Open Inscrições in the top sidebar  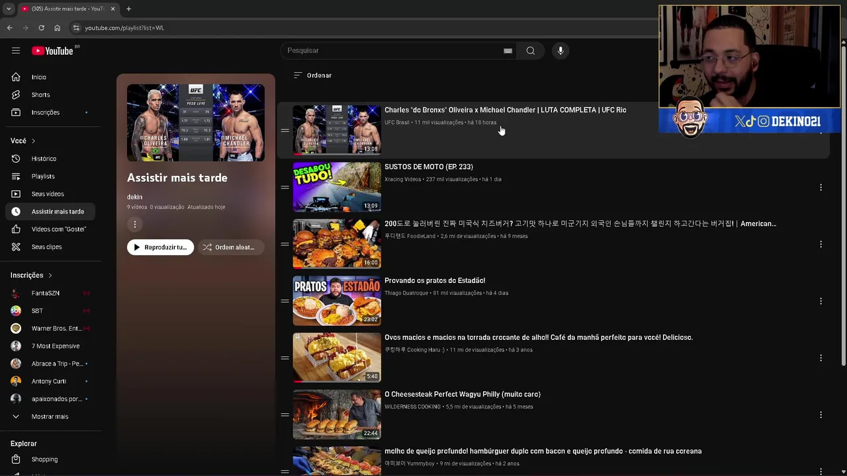(x=51, y=112)
